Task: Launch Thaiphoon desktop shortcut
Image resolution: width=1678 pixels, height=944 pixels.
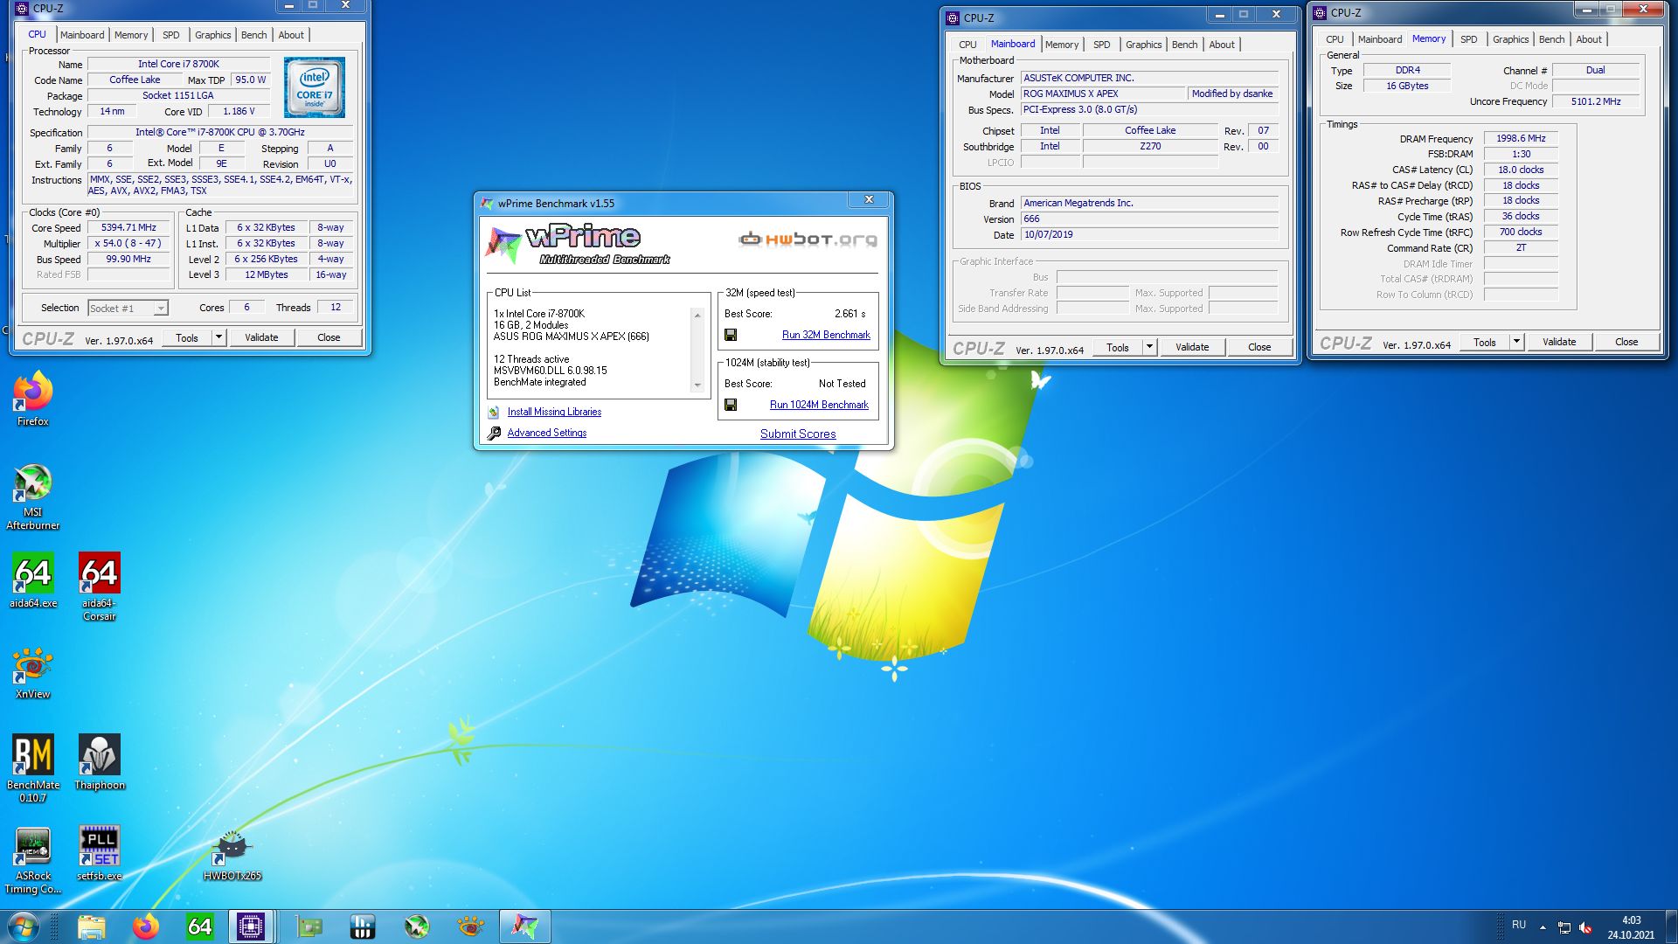Action: pyautogui.click(x=99, y=761)
